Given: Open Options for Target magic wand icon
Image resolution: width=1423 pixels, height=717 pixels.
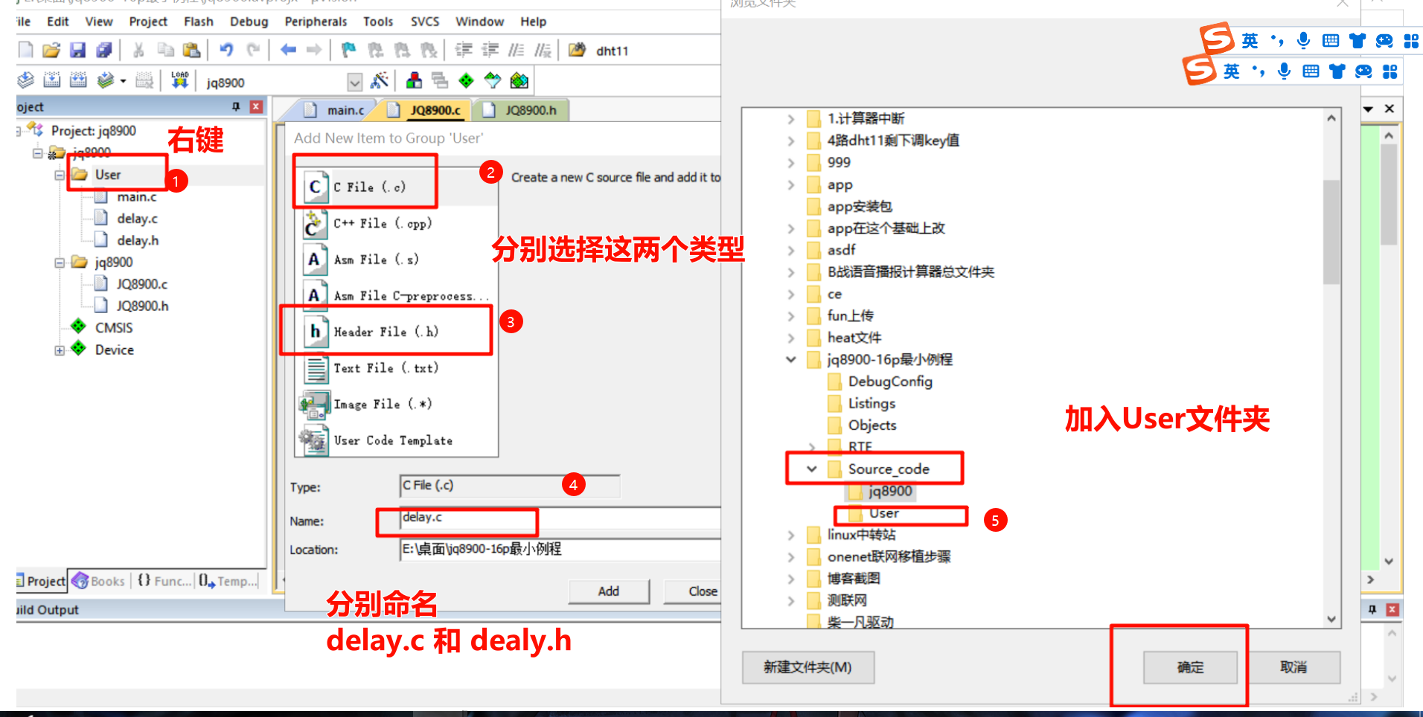Looking at the screenshot, I should [380, 80].
